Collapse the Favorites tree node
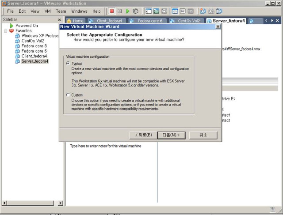Viewport: 283px width, 215px height. click(6, 31)
